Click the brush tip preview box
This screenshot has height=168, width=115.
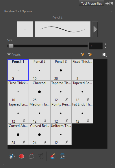click(x=25, y=29)
